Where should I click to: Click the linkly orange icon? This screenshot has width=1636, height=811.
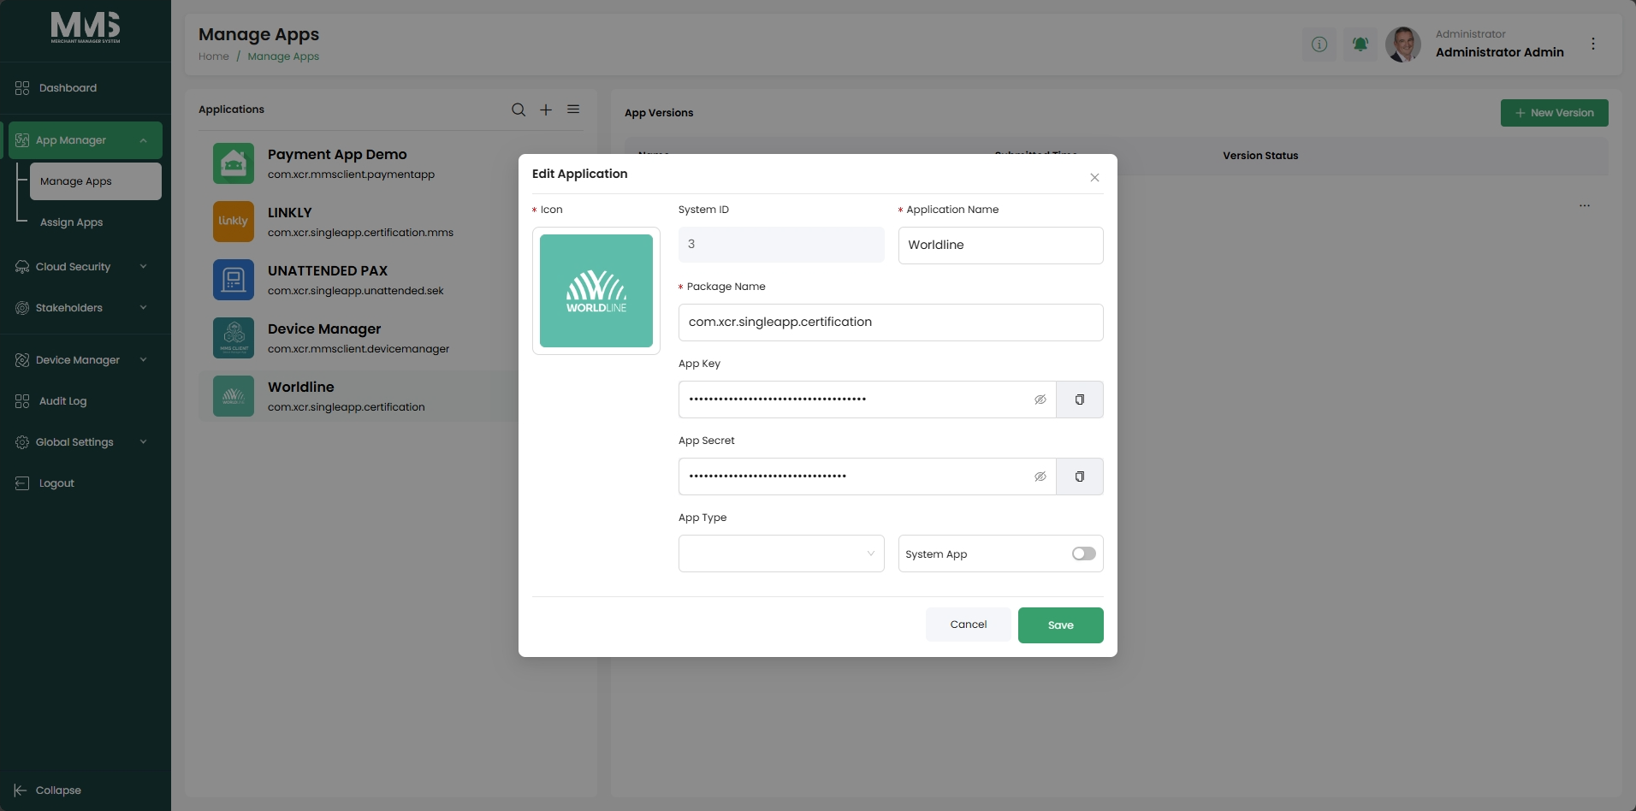pyautogui.click(x=234, y=222)
